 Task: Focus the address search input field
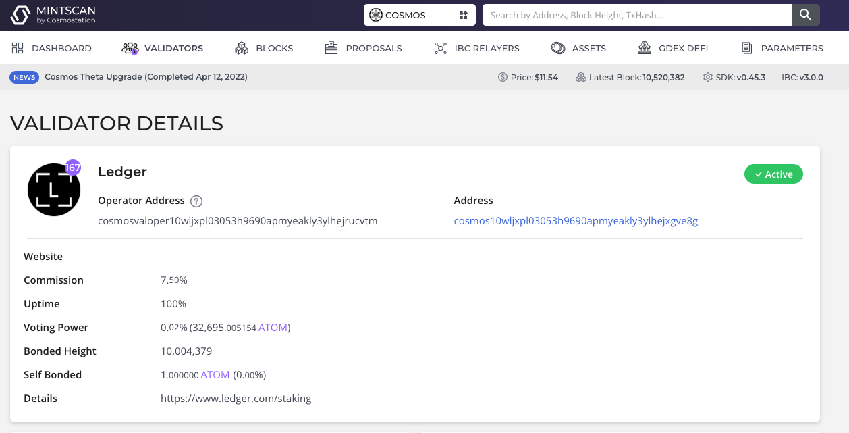click(636, 15)
